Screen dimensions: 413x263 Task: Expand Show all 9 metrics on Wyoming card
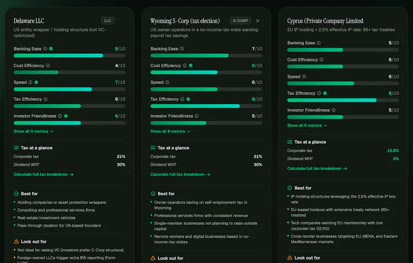[x=170, y=131]
